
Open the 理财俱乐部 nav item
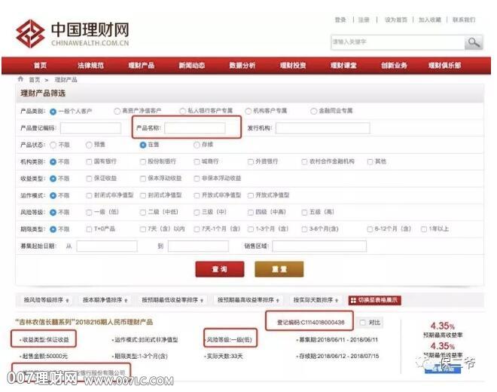pos(444,66)
